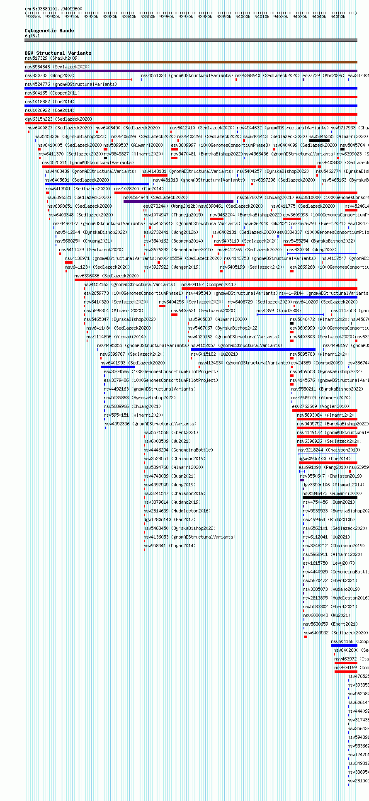Click the red bar under nsv604165
Screen dimensions: 369x801
click(191, 97)
